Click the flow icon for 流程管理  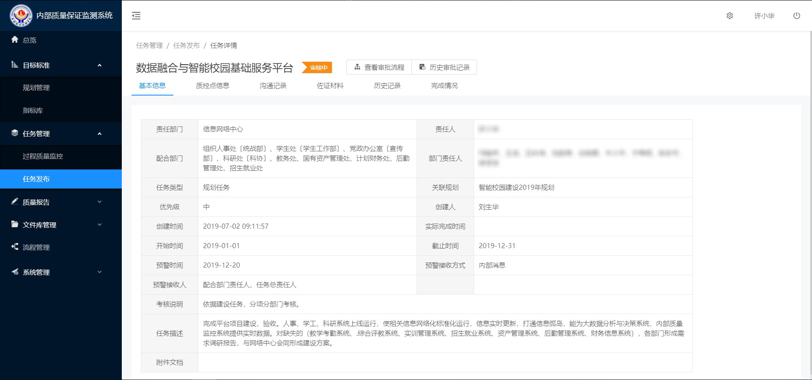coord(15,247)
